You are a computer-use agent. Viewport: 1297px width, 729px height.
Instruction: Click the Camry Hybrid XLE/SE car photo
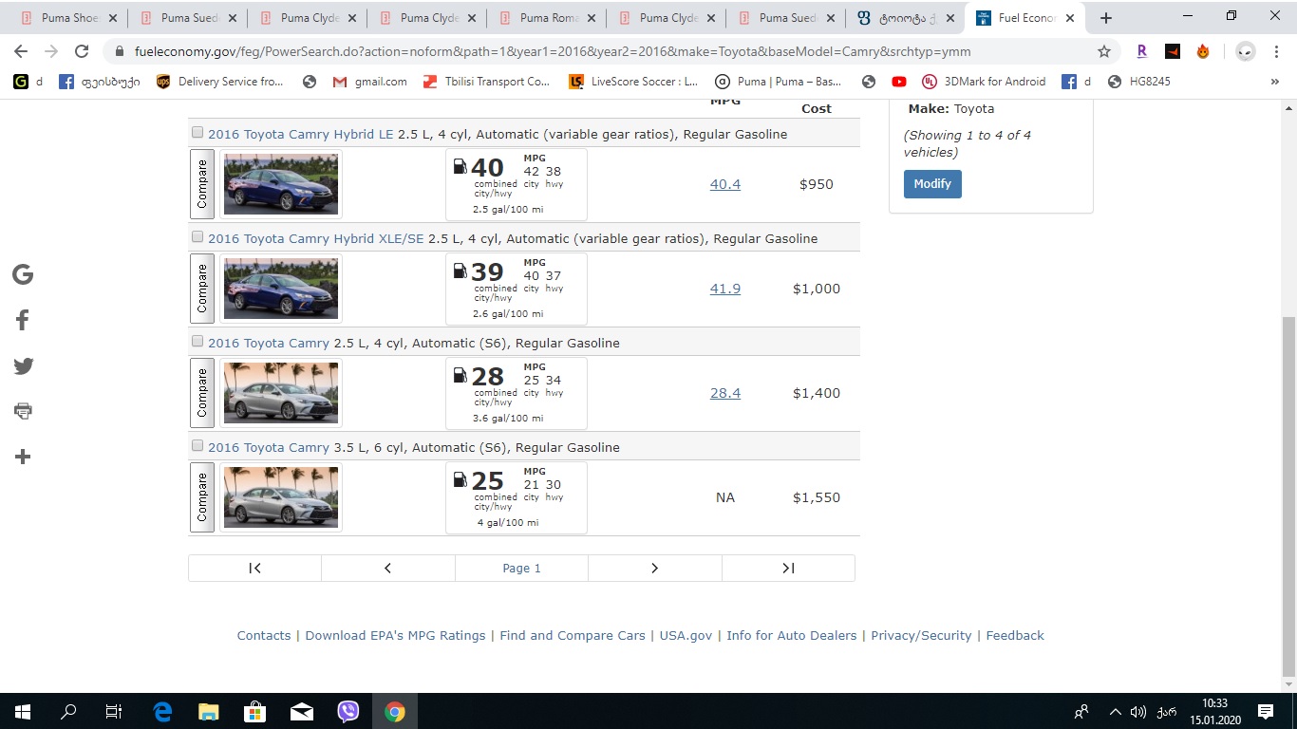tap(281, 289)
